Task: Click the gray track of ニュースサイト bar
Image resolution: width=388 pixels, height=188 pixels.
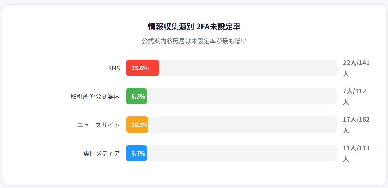Action: coord(242,125)
